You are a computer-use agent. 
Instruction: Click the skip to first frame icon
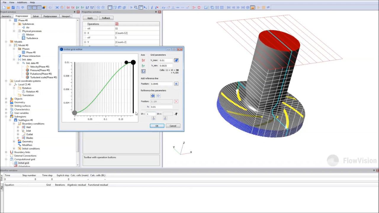tap(229, 7)
